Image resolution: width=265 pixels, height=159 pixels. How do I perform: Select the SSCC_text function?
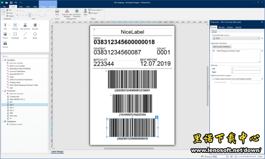[13, 116]
